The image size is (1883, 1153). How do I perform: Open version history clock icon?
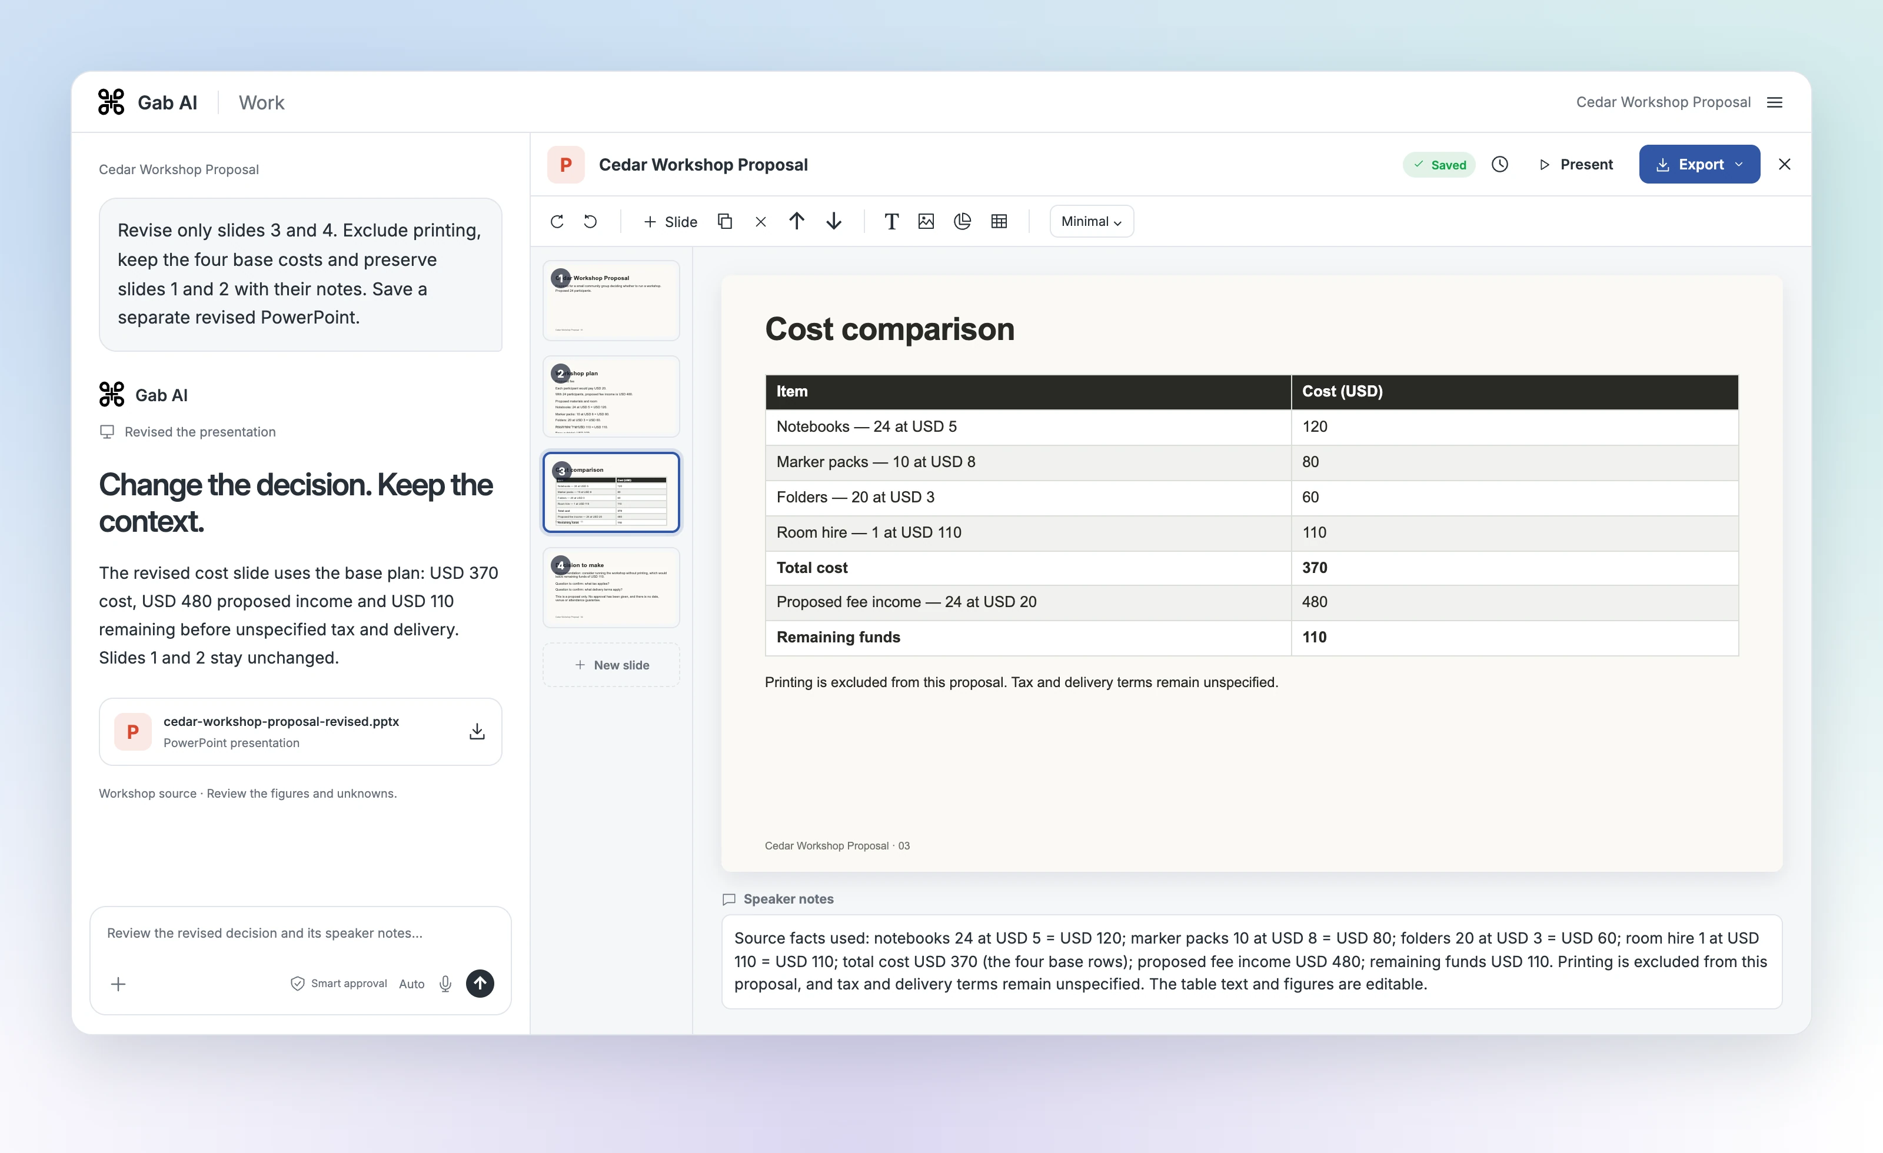click(1499, 164)
